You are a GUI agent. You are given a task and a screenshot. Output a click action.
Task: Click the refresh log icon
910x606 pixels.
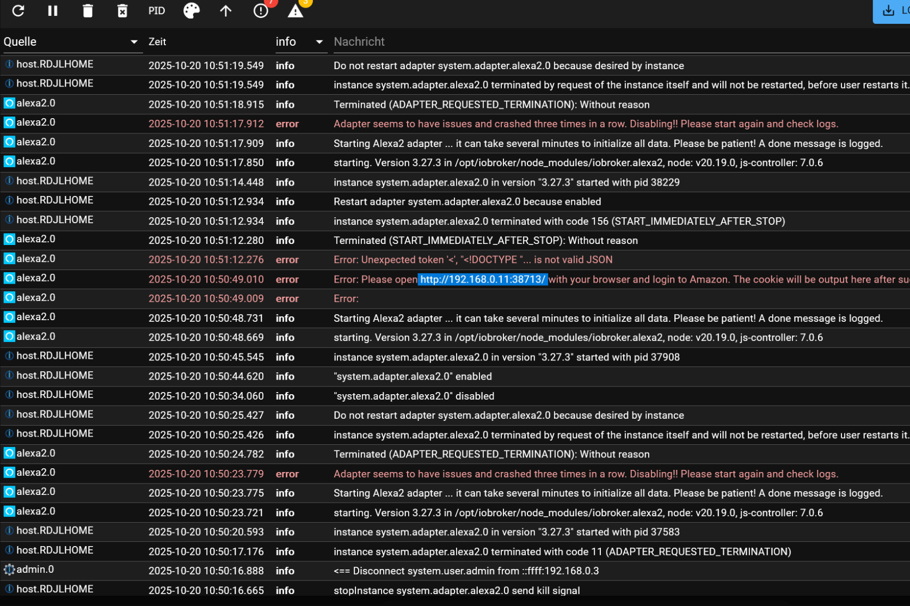tap(18, 11)
